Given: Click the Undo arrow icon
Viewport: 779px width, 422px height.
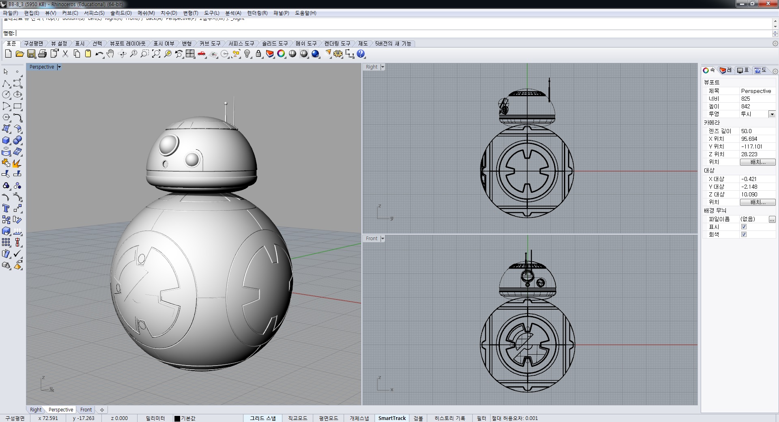Looking at the screenshot, I should (x=99, y=54).
